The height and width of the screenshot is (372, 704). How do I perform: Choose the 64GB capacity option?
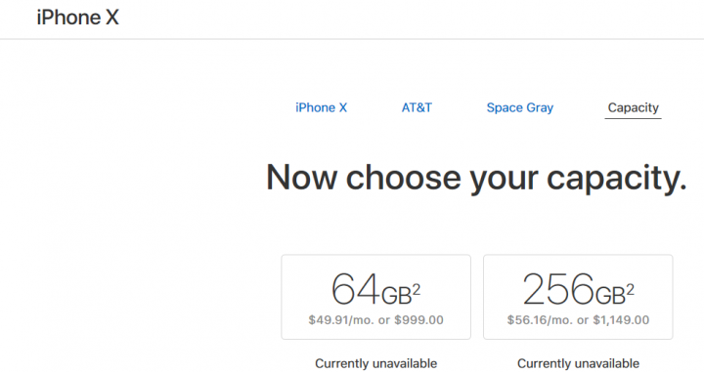point(376,297)
